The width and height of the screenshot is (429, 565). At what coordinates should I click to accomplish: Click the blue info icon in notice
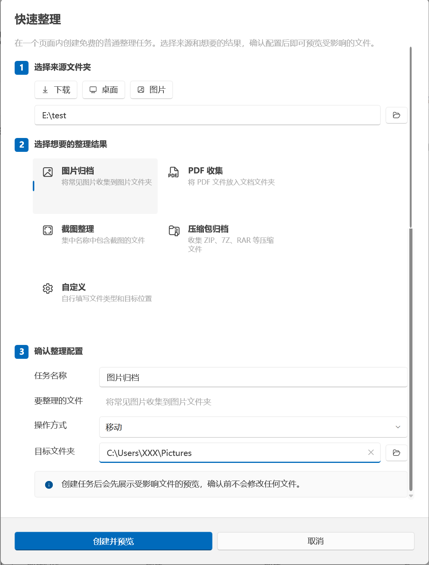click(49, 484)
